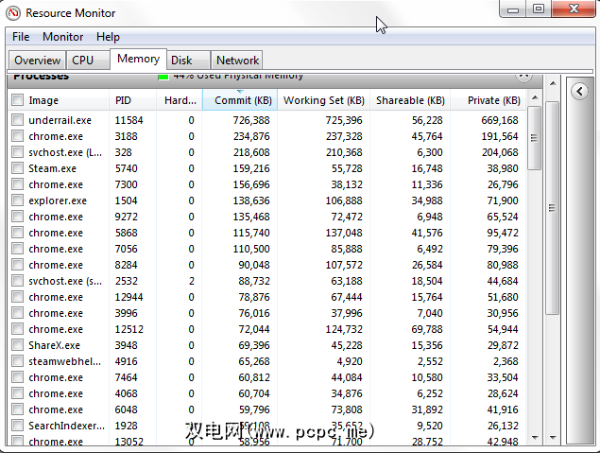Select the Steam.exe process name

52,168
